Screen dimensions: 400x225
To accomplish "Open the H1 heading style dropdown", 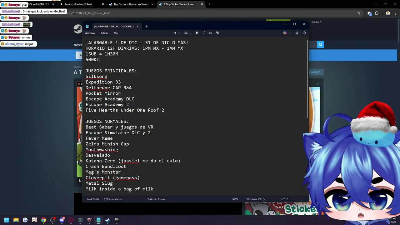I will 176,33.
